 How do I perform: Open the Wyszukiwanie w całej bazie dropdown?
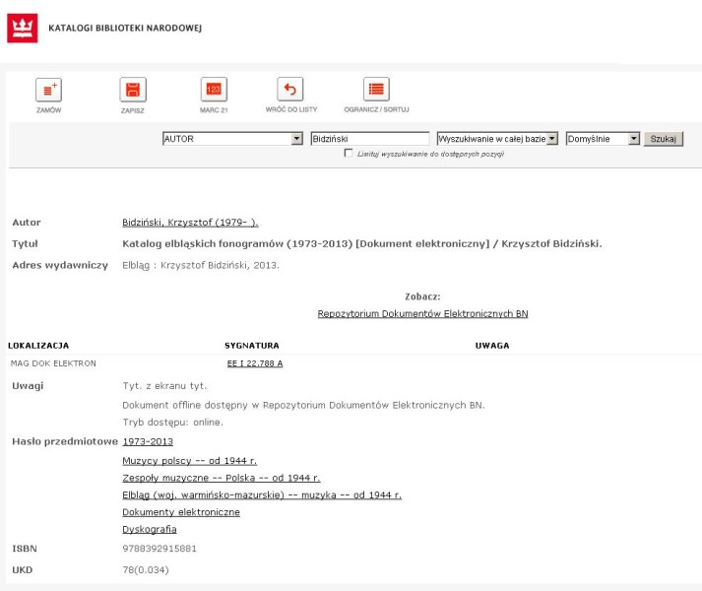[x=497, y=139]
